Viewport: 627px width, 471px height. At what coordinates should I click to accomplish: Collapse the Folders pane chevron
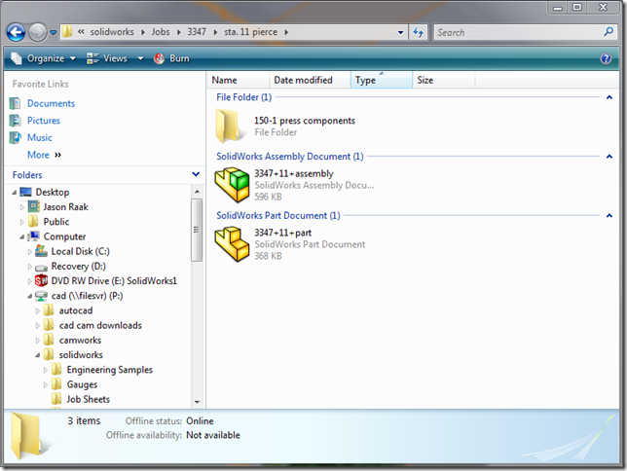(x=196, y=174)
